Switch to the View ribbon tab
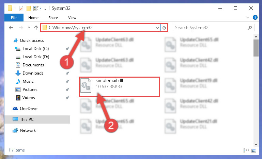This screenshot has height=159, width=262. tap(72, 18)
